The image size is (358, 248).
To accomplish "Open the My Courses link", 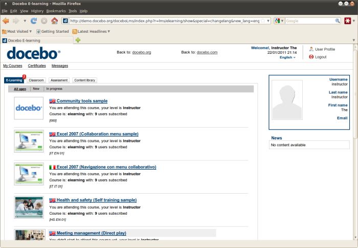I will (x=13, y=66).
